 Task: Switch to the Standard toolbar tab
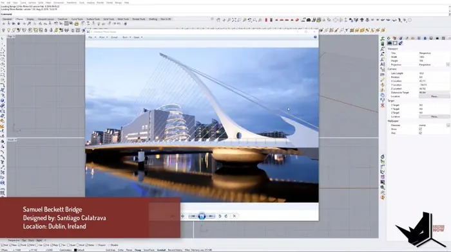(x=7, y=19)
